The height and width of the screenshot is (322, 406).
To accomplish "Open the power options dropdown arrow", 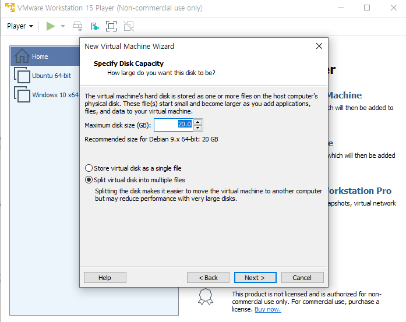I will (x=63, y=26).
